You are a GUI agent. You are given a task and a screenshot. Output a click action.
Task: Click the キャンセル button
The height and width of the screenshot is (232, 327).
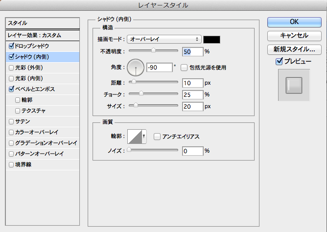point(294,36)
